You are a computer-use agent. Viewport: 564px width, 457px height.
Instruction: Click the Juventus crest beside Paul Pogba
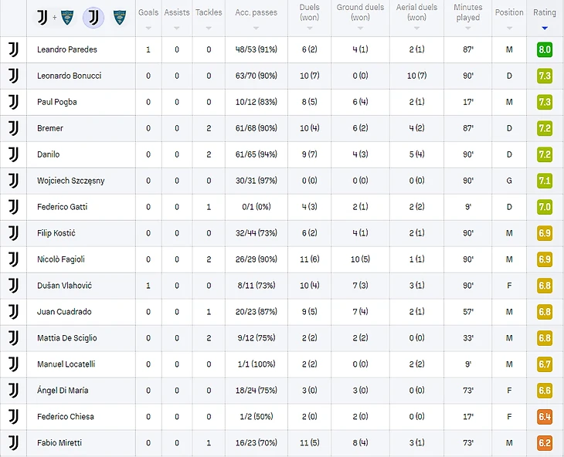click(13, 102)
